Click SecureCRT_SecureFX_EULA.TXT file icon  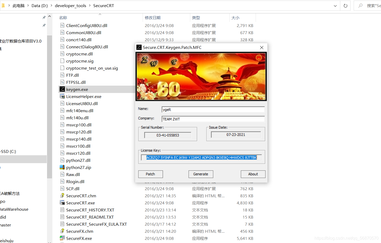point(62,224)
